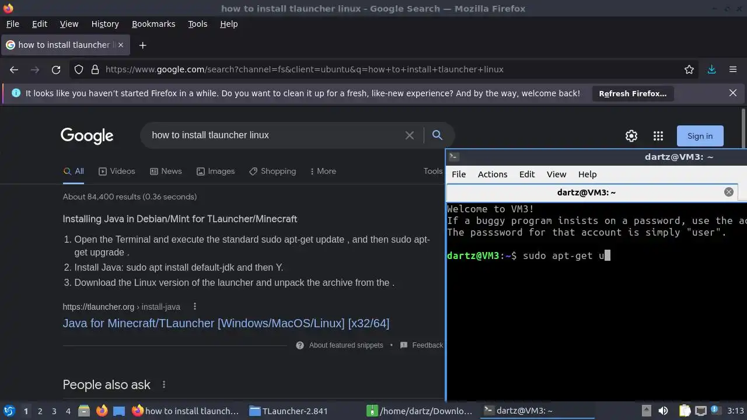Open the Firefox downloads arrow icon

tap(711, 69)
